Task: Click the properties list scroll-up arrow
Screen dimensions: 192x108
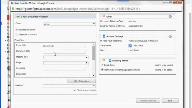Action: point(94,44)
